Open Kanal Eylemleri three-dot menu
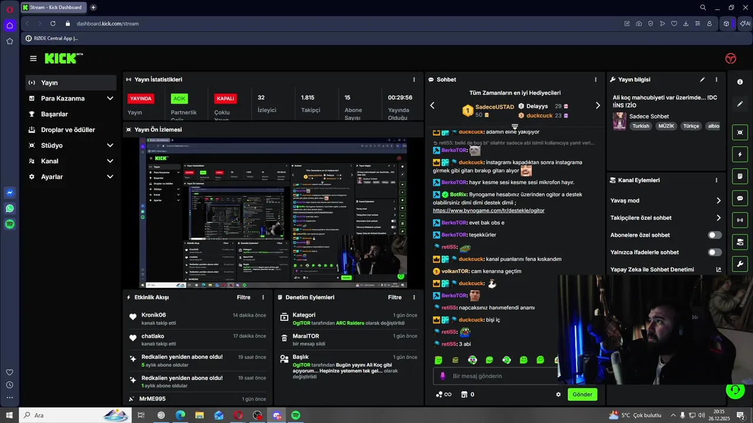 click(x=716, y=180)
